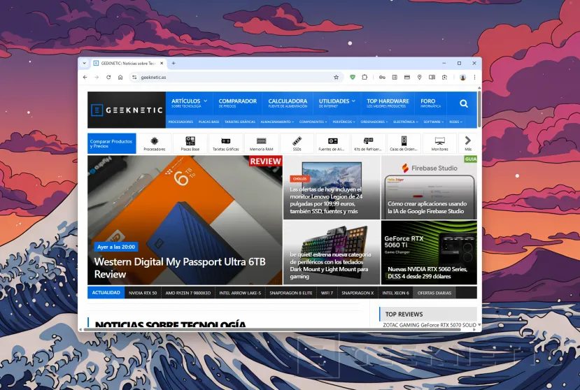The height and width of the screenshot is (390, 580).
Task: Expand the REDES submenu
Action: click(x=455, y=122)
